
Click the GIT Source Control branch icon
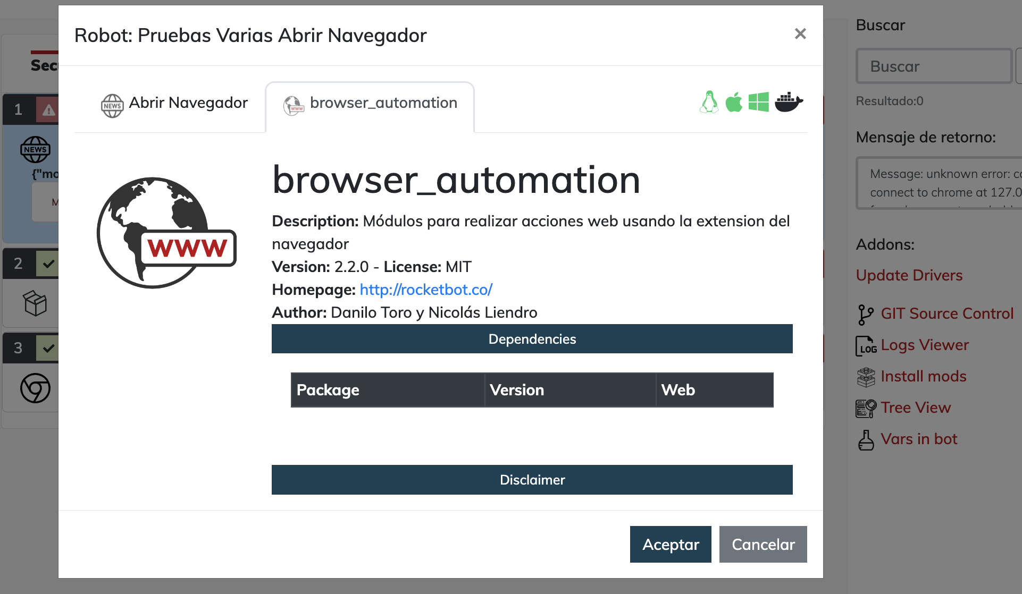(865, 315)
